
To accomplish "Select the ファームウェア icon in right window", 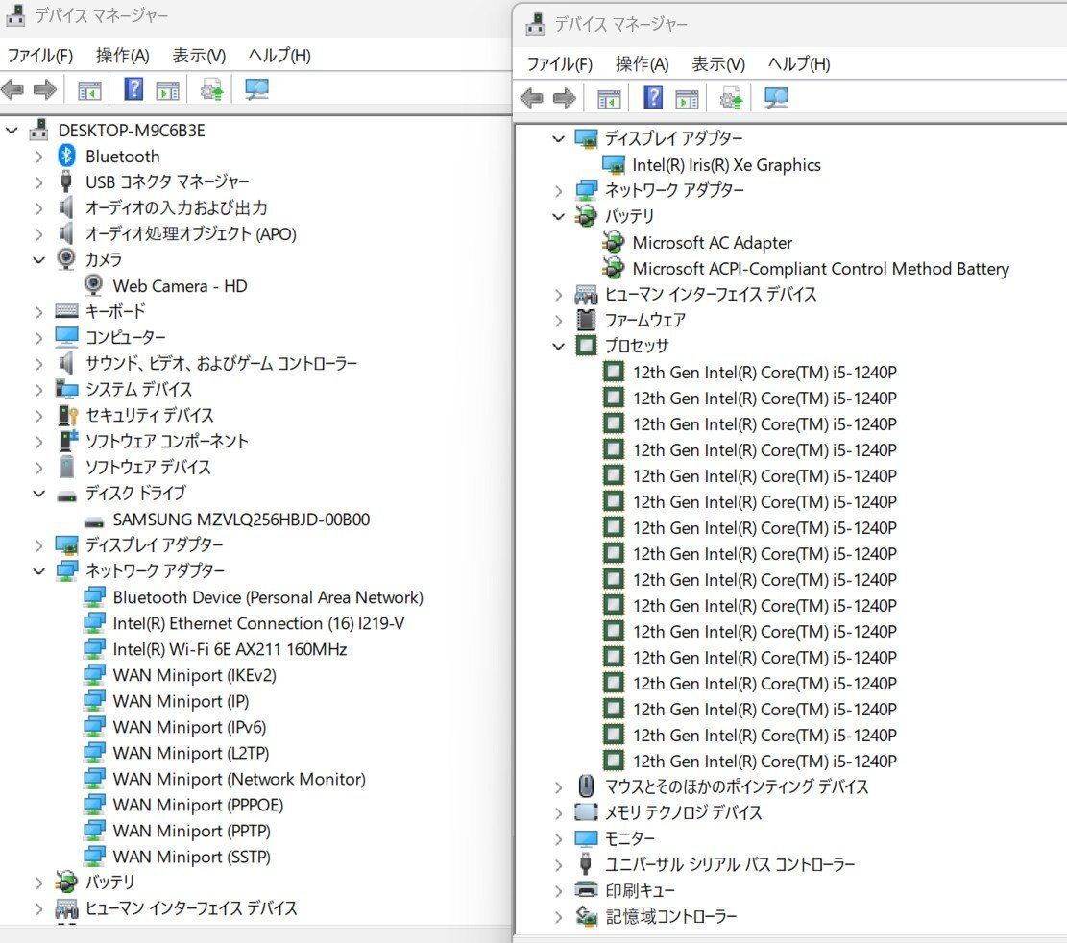I will (x=586, y=319).
